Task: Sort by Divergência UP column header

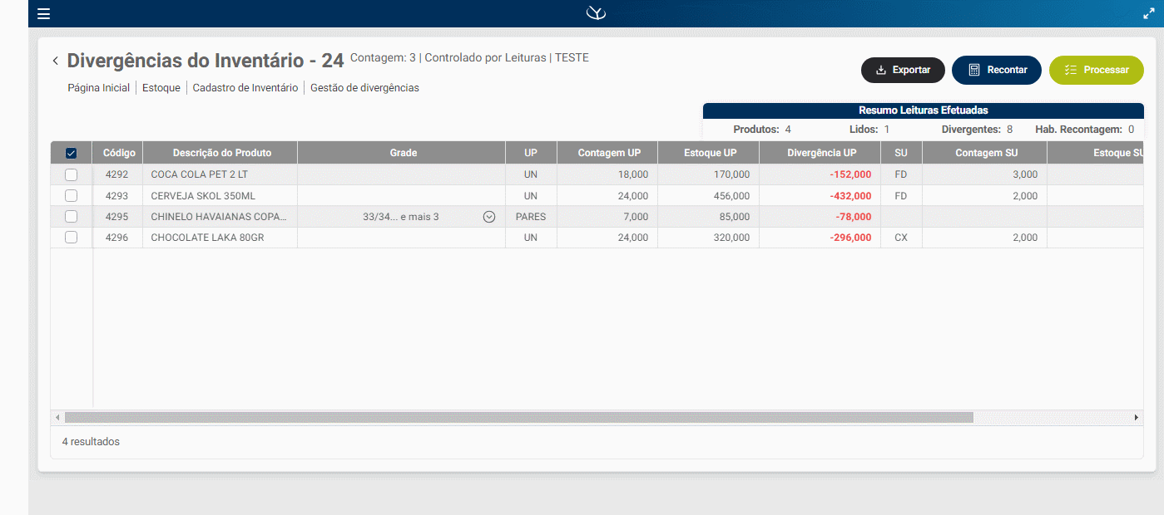Action: pos(821,153)
